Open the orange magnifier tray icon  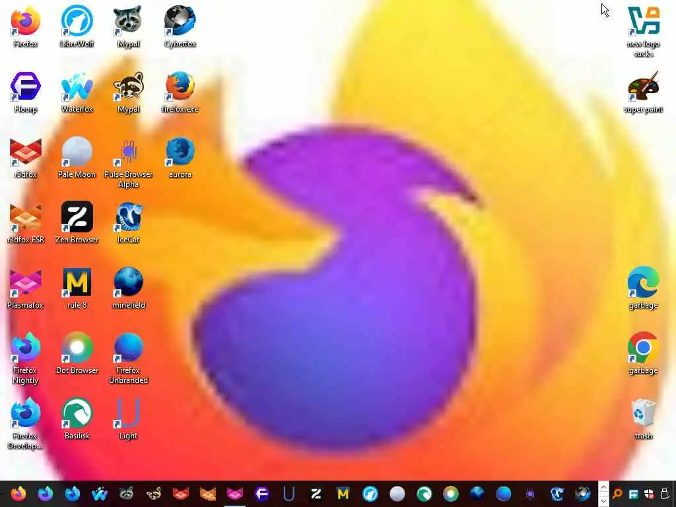point(617,494)
